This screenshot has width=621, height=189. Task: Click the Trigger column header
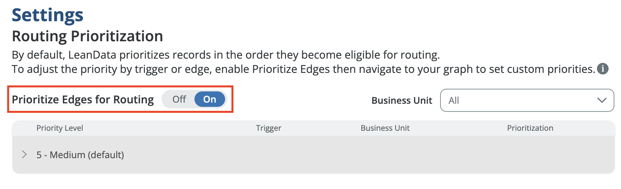268,128
